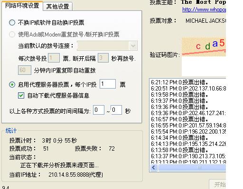This screenshot has width=243, height=189.
Task: Switch to the 网络环境设置 tab
Action: [x=22, y=6]
